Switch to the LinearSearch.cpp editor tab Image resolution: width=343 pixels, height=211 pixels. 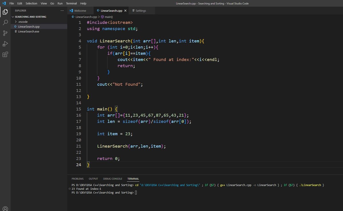tap(111, 11)
